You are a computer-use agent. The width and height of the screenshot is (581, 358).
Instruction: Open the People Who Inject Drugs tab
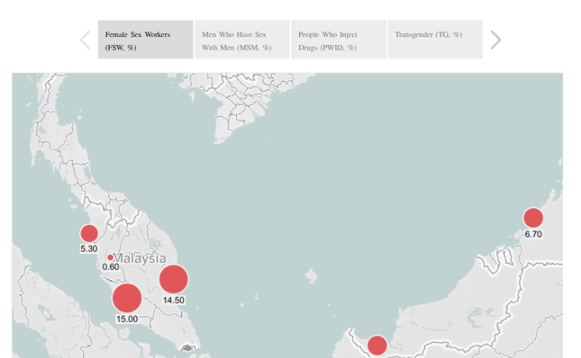[338, 40]
